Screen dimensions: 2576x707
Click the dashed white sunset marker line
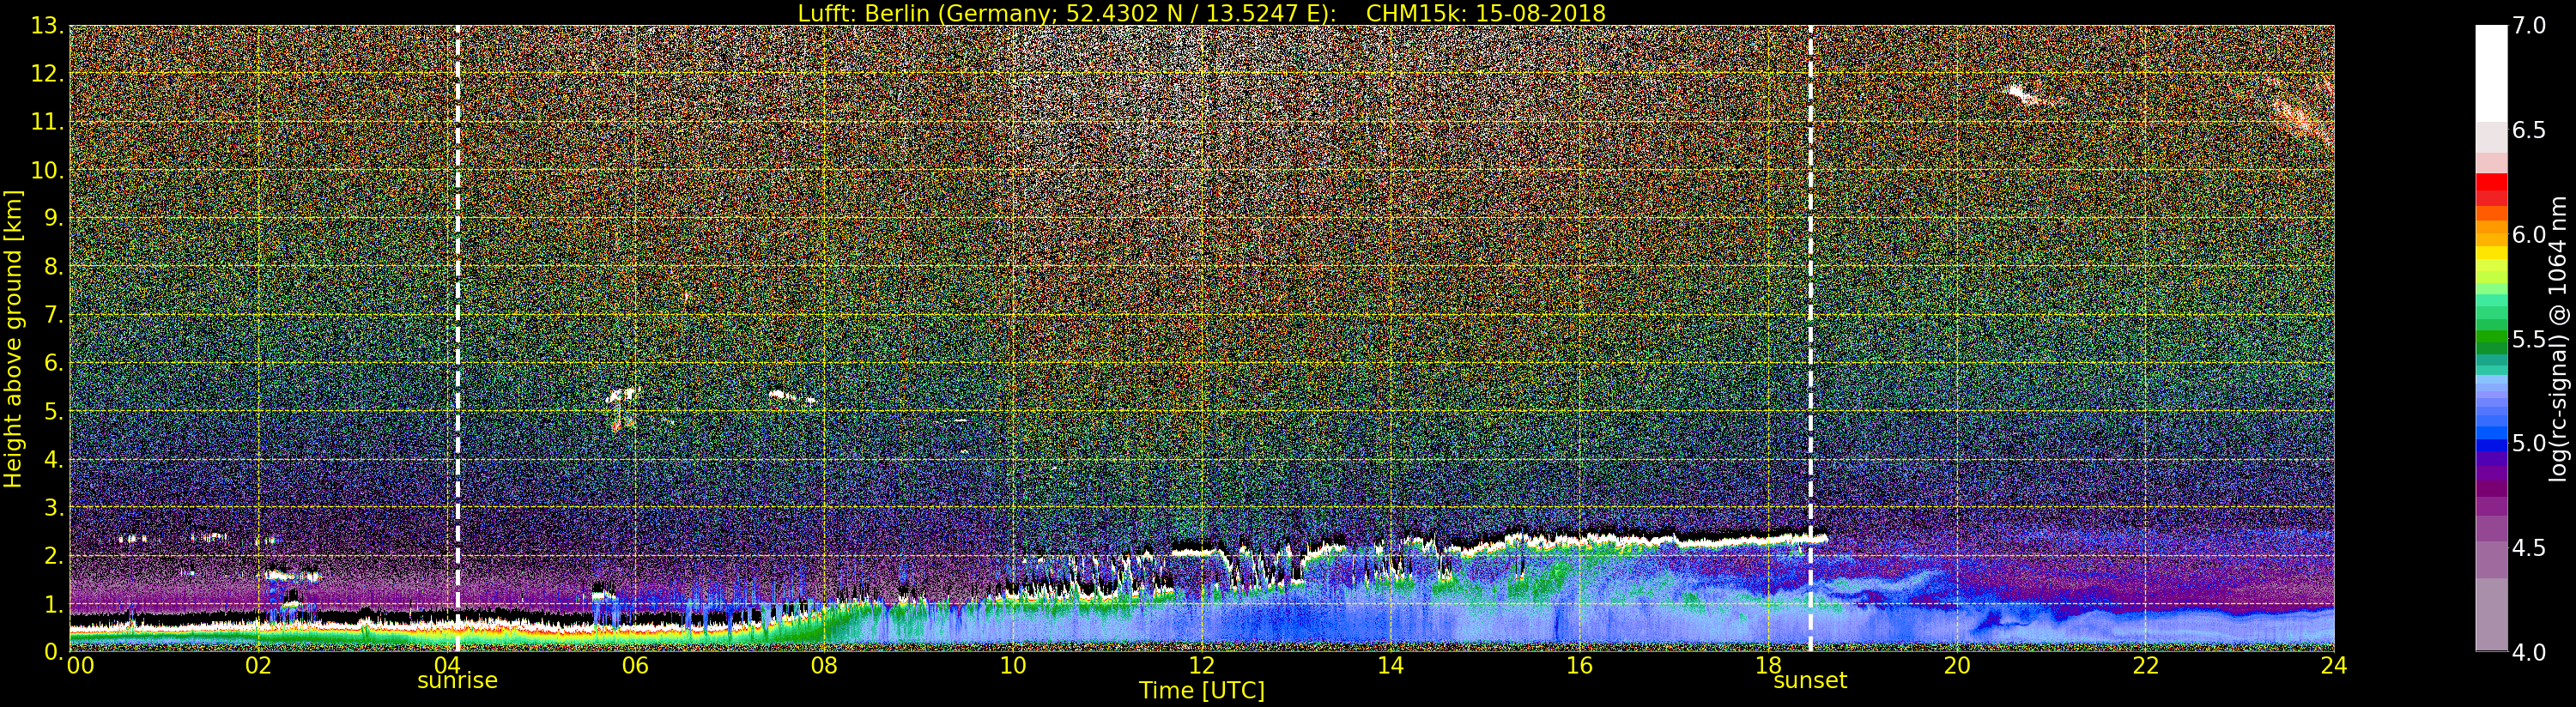(x=1810, y=338)
